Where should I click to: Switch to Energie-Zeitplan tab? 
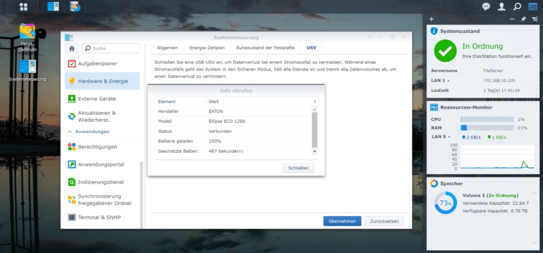tap(207, 48)
